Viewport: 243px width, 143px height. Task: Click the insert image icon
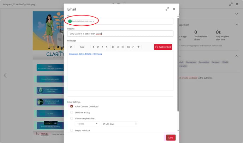(x=128, y=47)
